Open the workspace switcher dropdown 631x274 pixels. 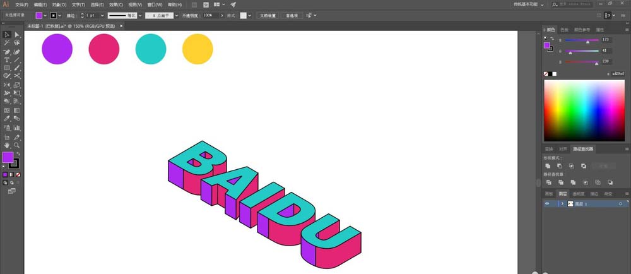click(529, 4)
